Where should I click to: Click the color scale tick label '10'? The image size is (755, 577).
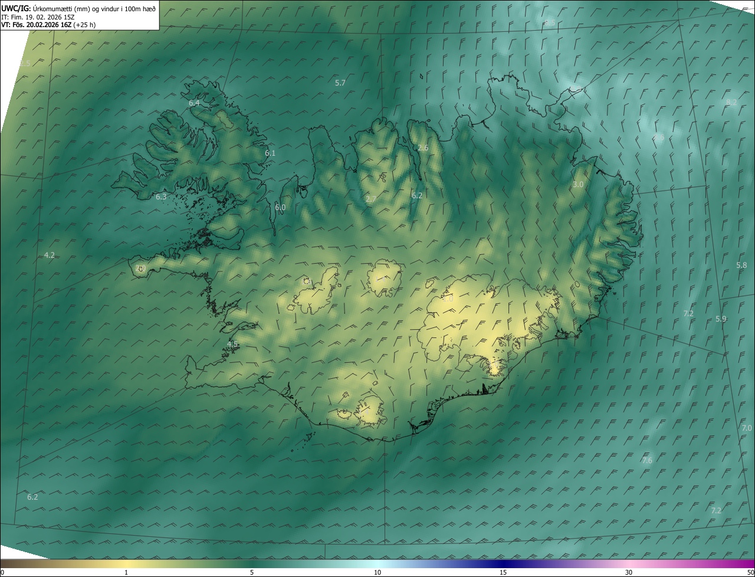[x=377, y=573]
